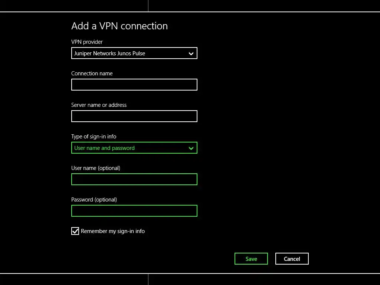Viewport: 380px width, 285px height.
Task: Focus the Connection name text field
Action: click(x=134, y=85)
